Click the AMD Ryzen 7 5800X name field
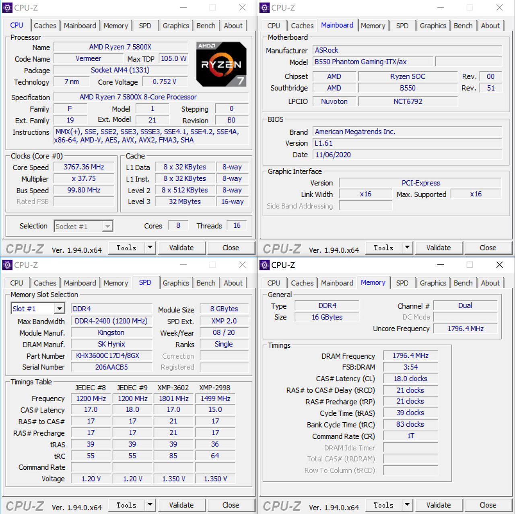515x514 pixels. tap(120, 47)
